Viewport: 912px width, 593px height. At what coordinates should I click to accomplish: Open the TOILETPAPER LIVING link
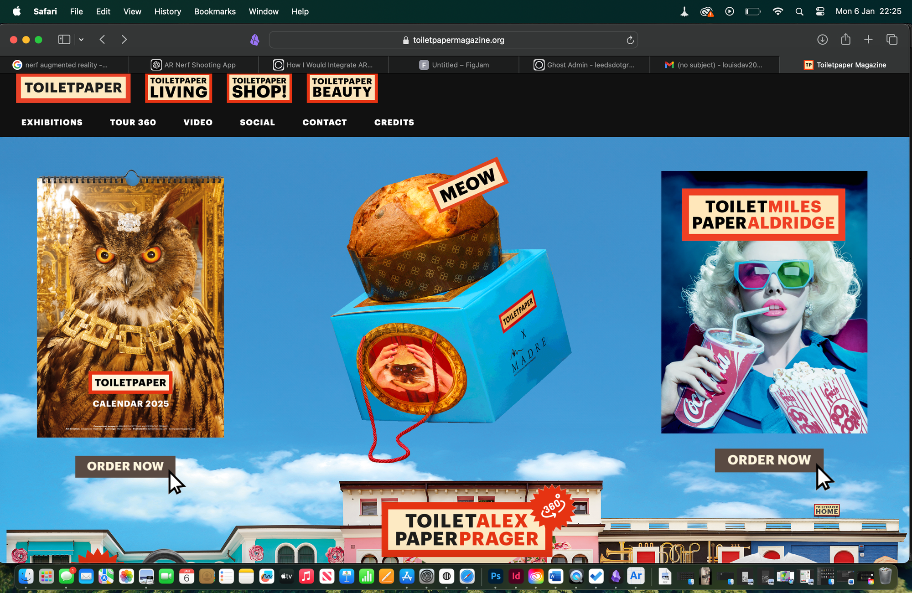(178, 88)
